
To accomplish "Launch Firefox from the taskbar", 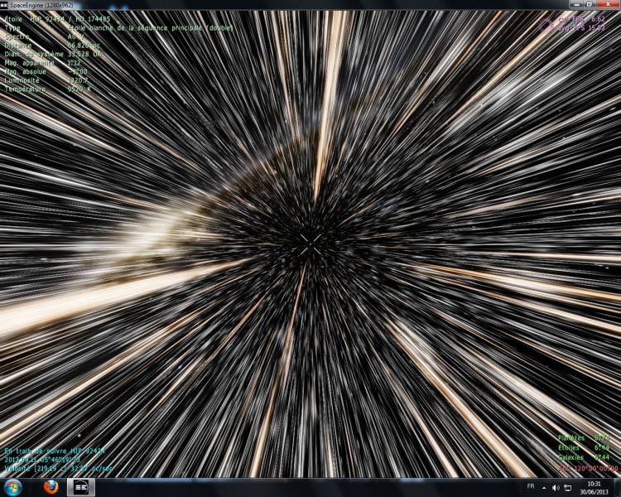I will (51, 487).
